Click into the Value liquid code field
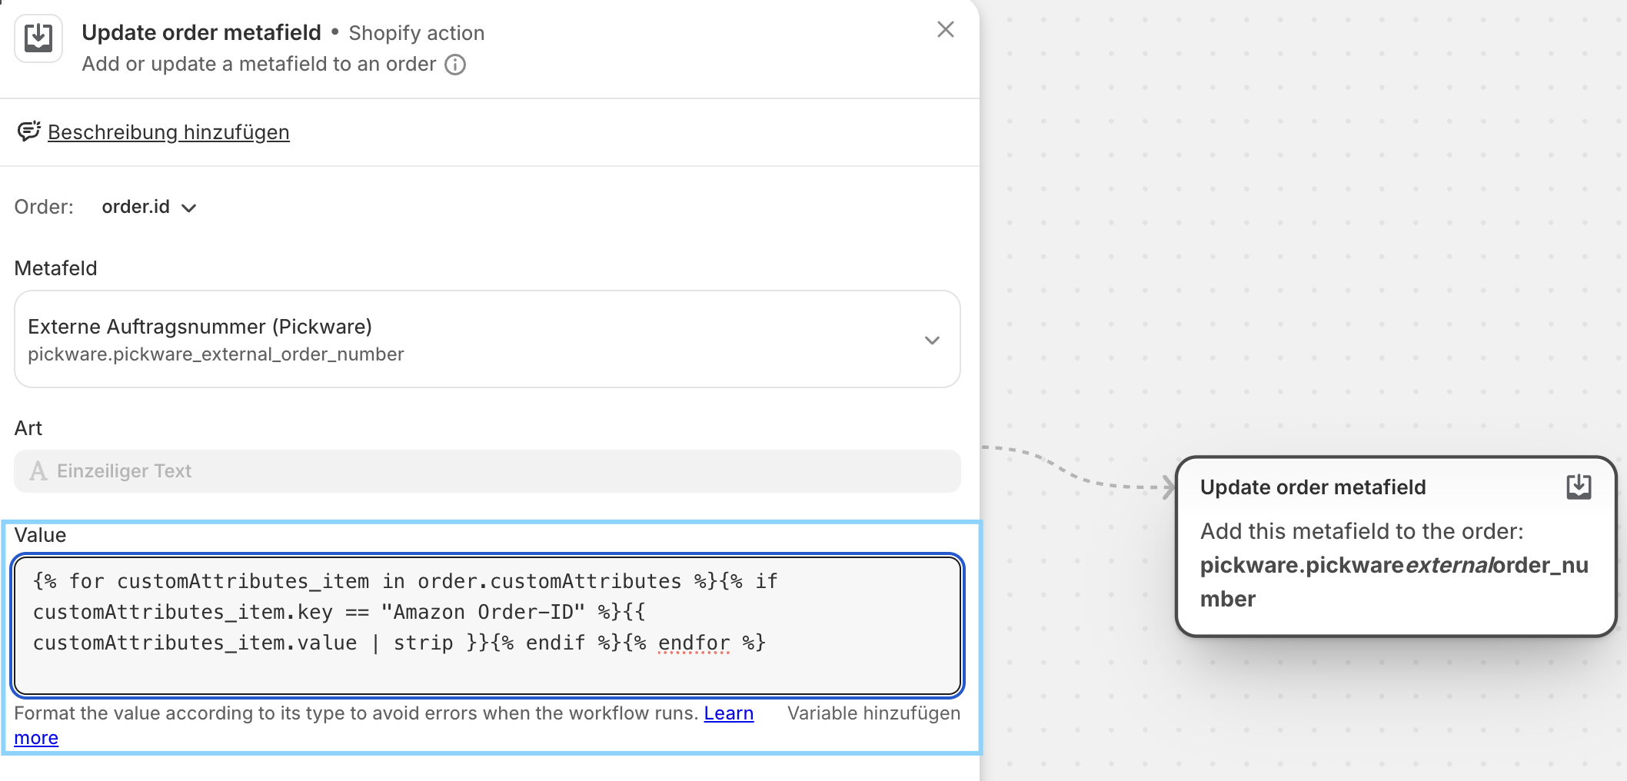The width and height of the screenshot is (1627, 781). coord(486,624)
